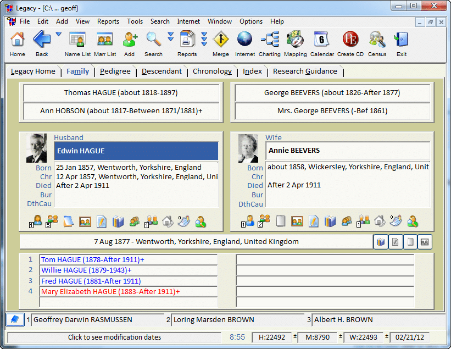Go to bookmark Loring Marsden BROWN
This screenshot has width=451, height=349.
[x=238, y=320]
